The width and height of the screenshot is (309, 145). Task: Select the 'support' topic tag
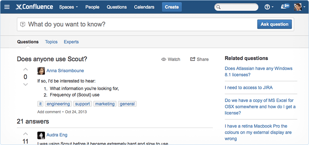[83, 104]
